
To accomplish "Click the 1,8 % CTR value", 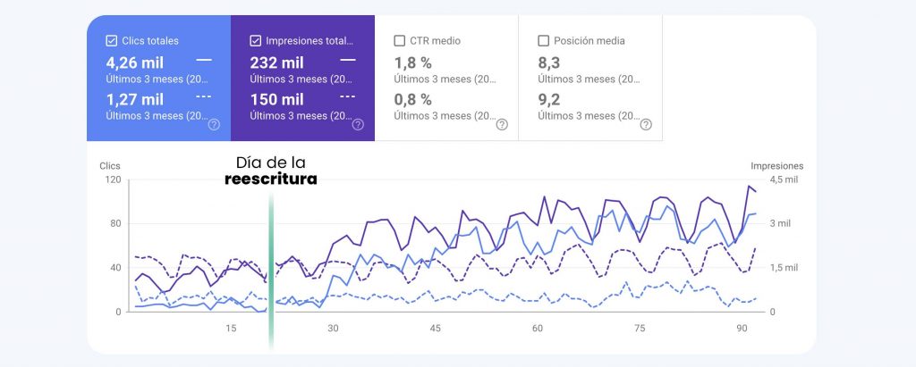I will click(412, 63).
